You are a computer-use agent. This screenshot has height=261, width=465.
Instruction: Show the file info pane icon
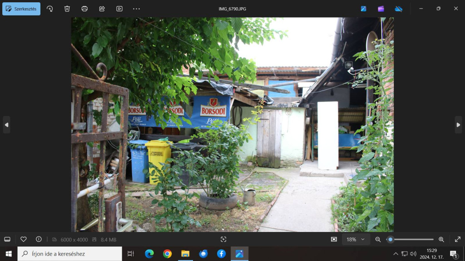[x=39, y=239]
